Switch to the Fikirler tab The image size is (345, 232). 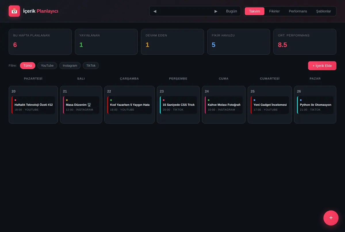pos(274,11)
